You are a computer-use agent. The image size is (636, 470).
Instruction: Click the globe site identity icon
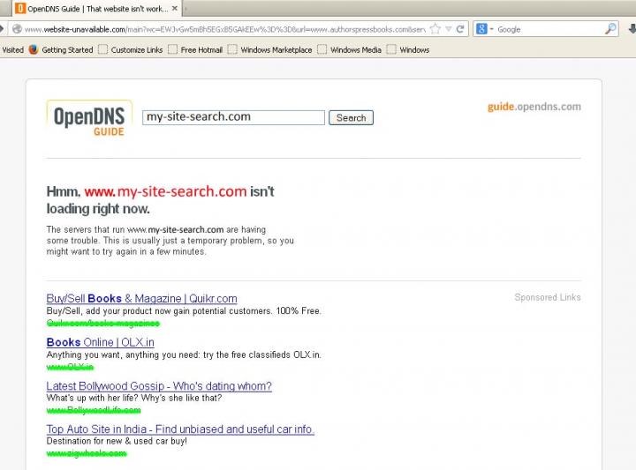point(16,29)
